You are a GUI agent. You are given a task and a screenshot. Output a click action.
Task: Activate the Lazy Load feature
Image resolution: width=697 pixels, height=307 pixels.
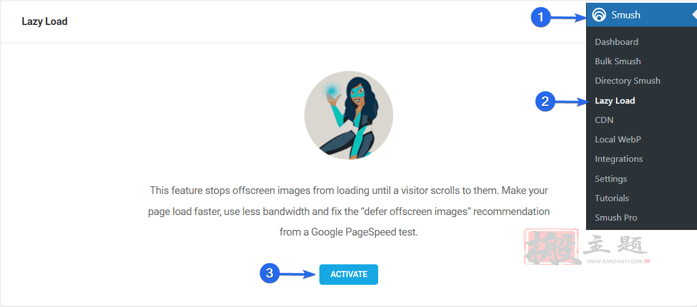click(349, 274)
